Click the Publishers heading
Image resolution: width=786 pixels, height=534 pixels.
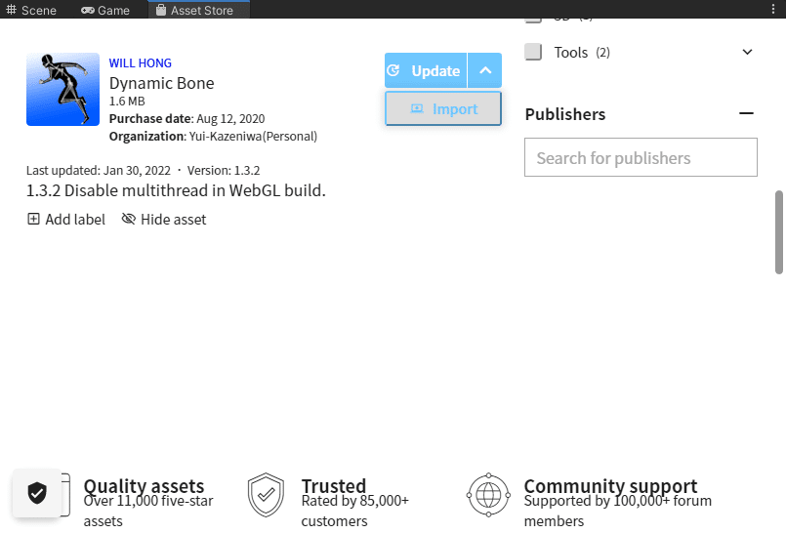pos(565,114)
